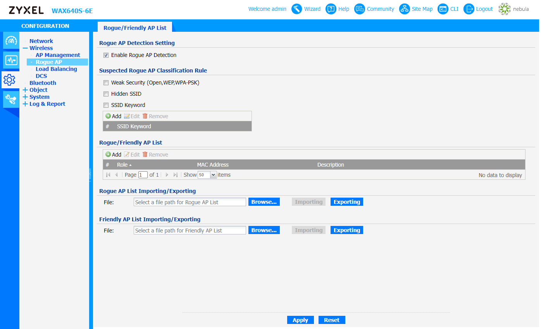Expand the System tree node
Viewport: 541px width, 329px height.
(25, 97)
